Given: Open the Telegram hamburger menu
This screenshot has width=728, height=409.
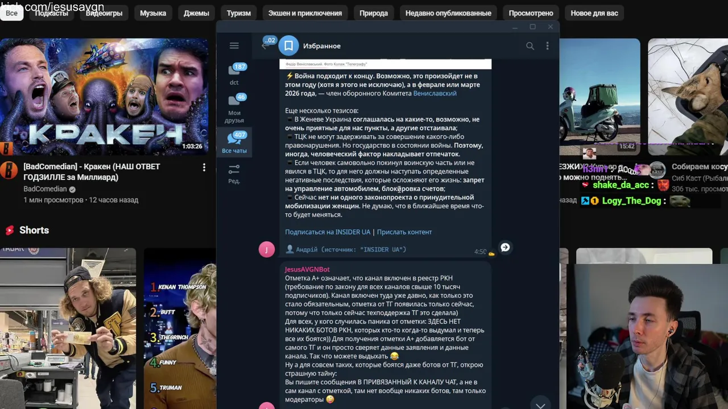Looking at the screenshot, I should pos(234,45).
